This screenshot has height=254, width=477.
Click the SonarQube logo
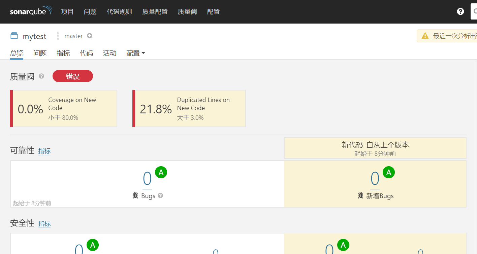click(x=31, y=11)
